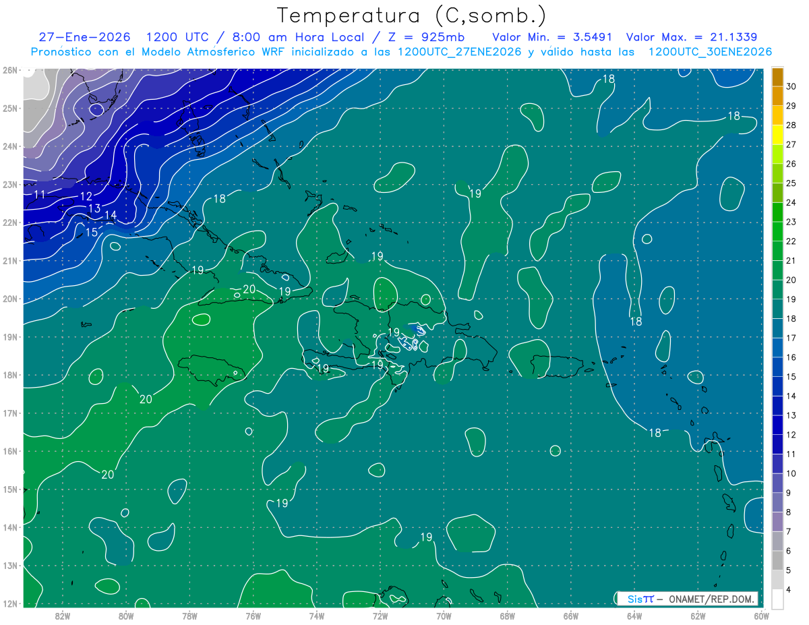Click the yellow legend swatch between 27 and 28

pos(777,135)
